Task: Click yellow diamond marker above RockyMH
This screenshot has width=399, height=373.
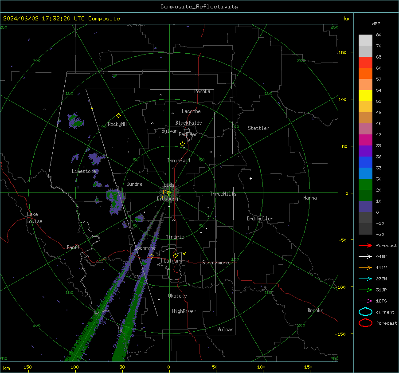Action: pos(118,116)
